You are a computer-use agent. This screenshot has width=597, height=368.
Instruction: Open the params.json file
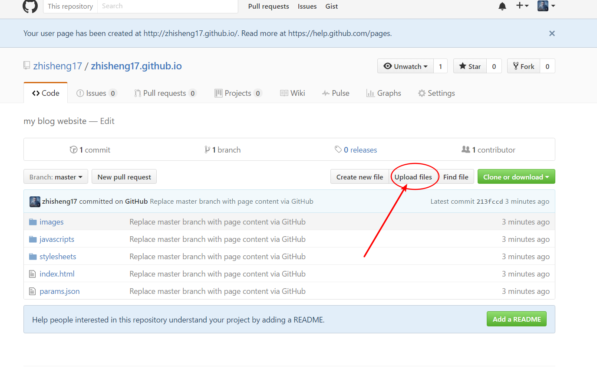pyautogui.click(x=59, y=291)
